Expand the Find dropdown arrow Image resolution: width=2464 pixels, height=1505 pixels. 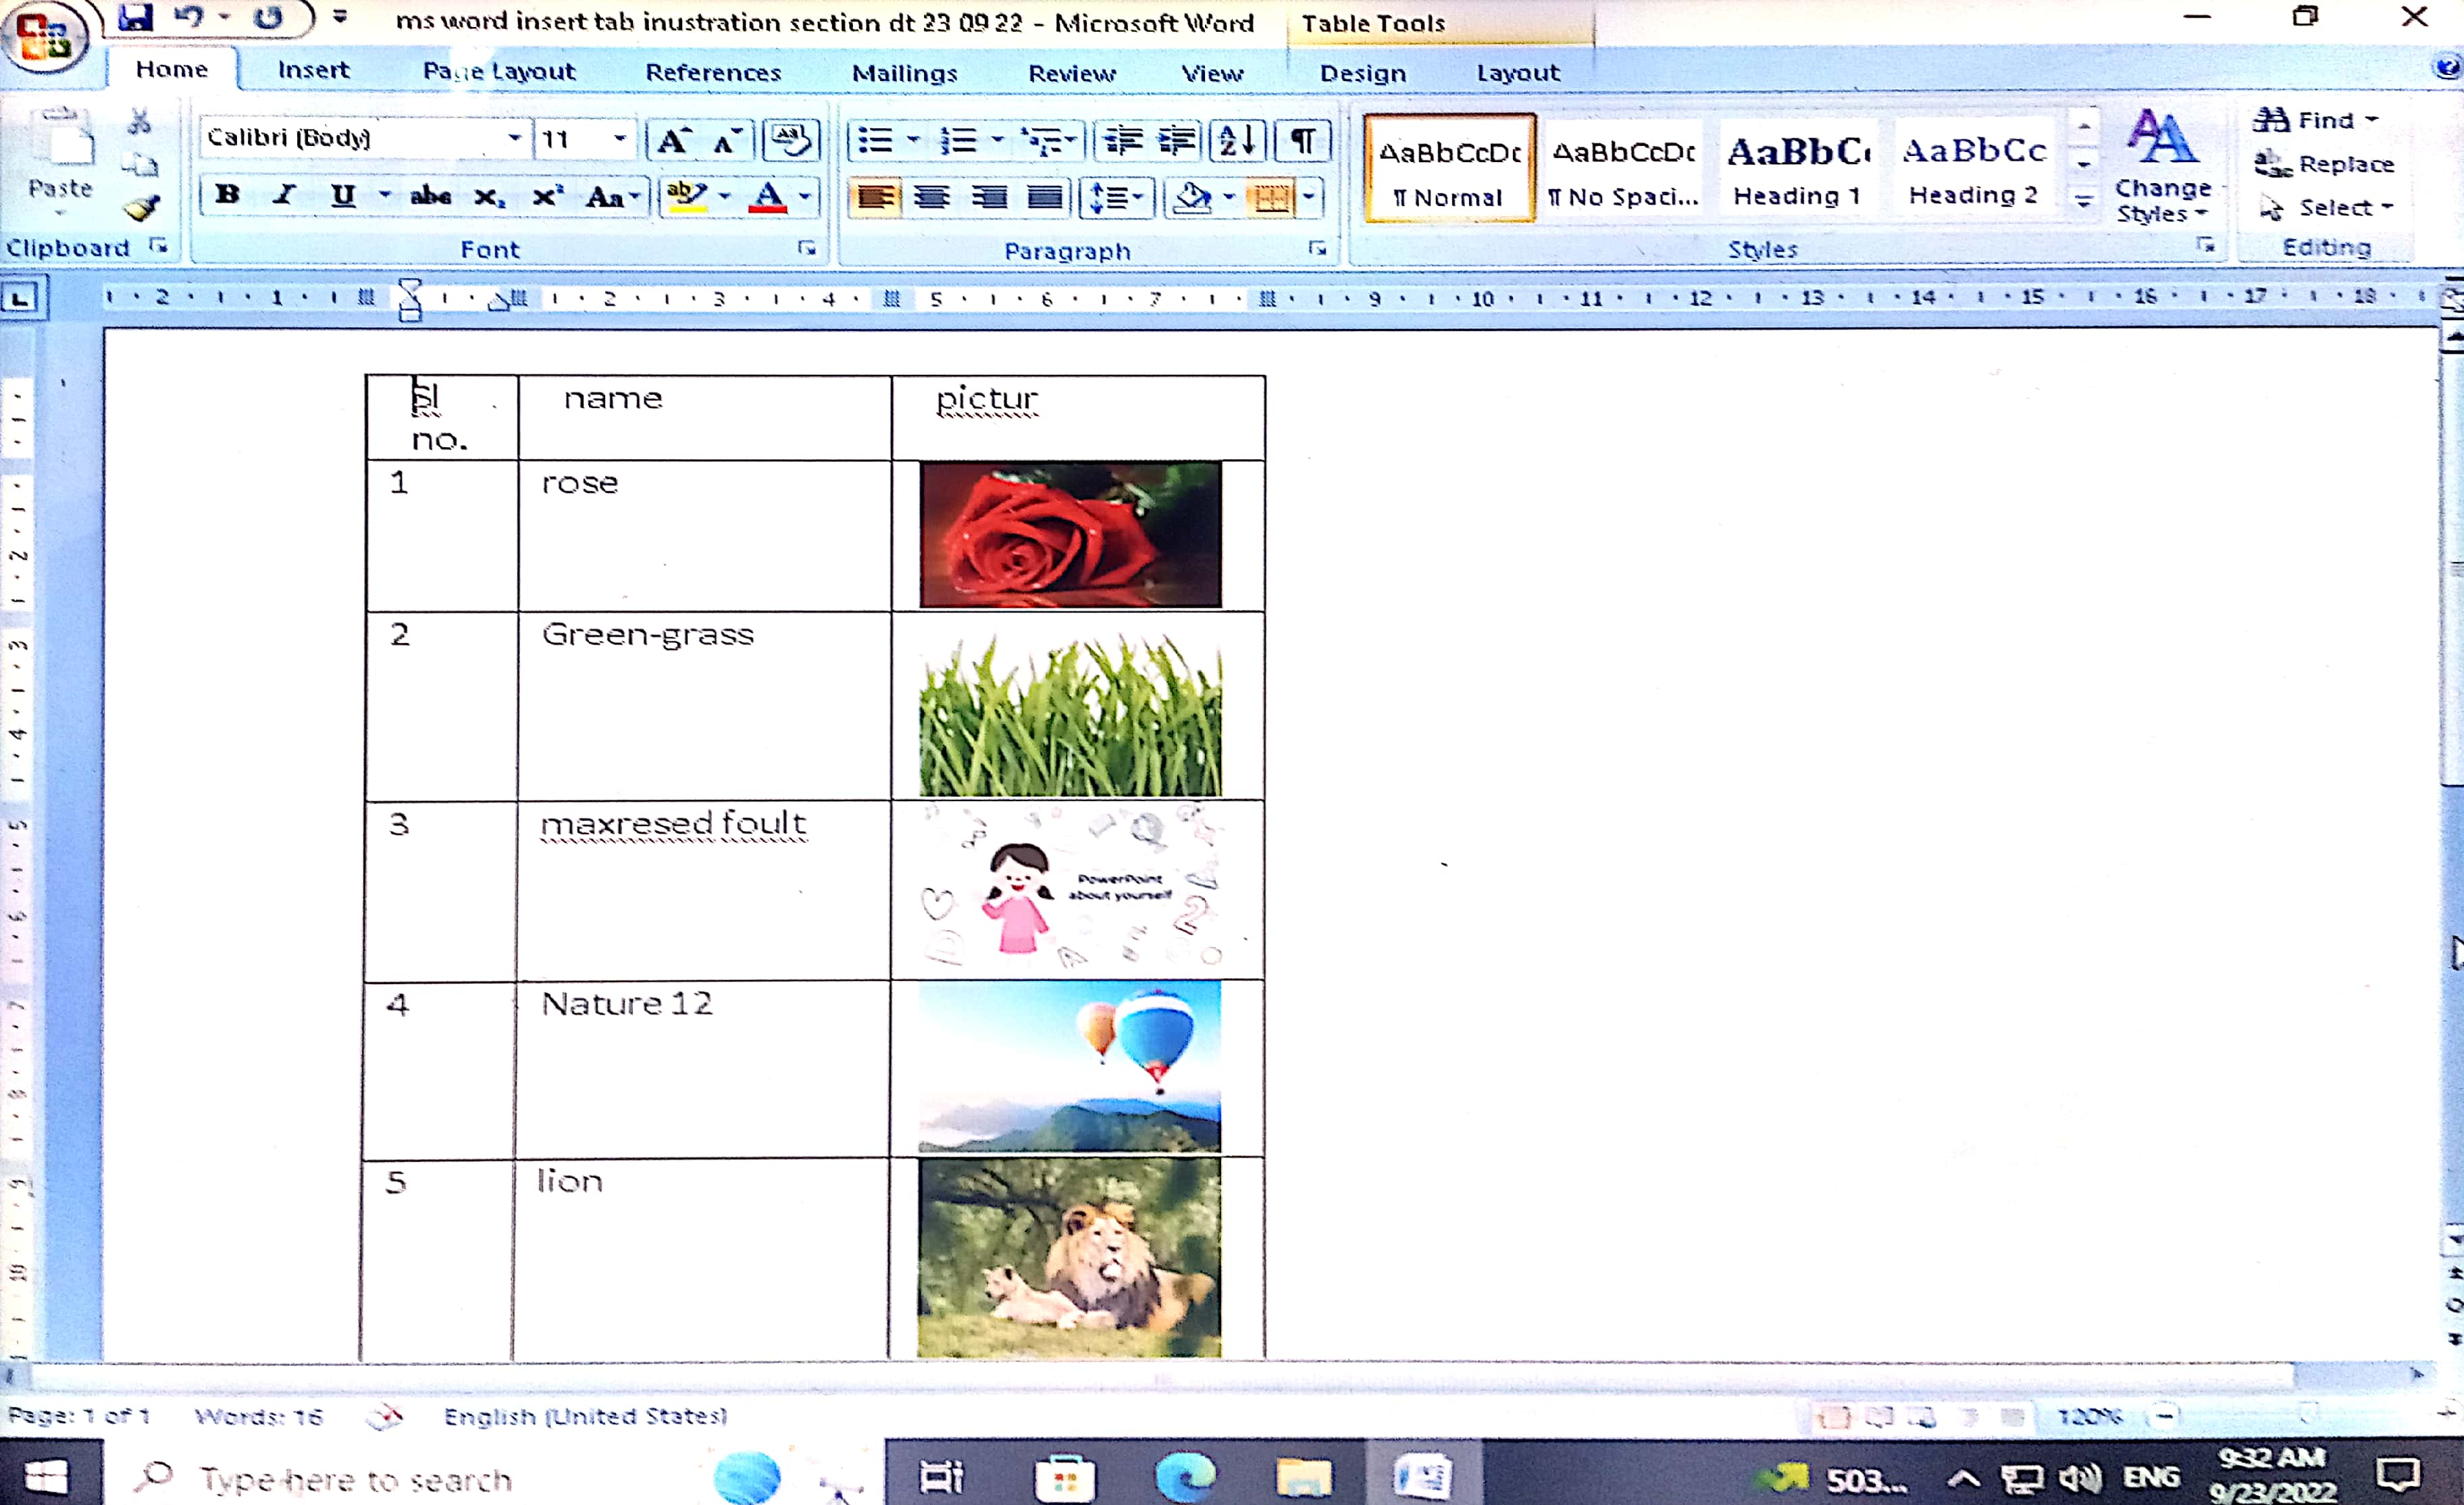tap(2372, 120)
